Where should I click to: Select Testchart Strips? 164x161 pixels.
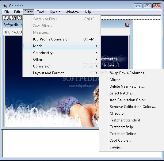point(132,127)
